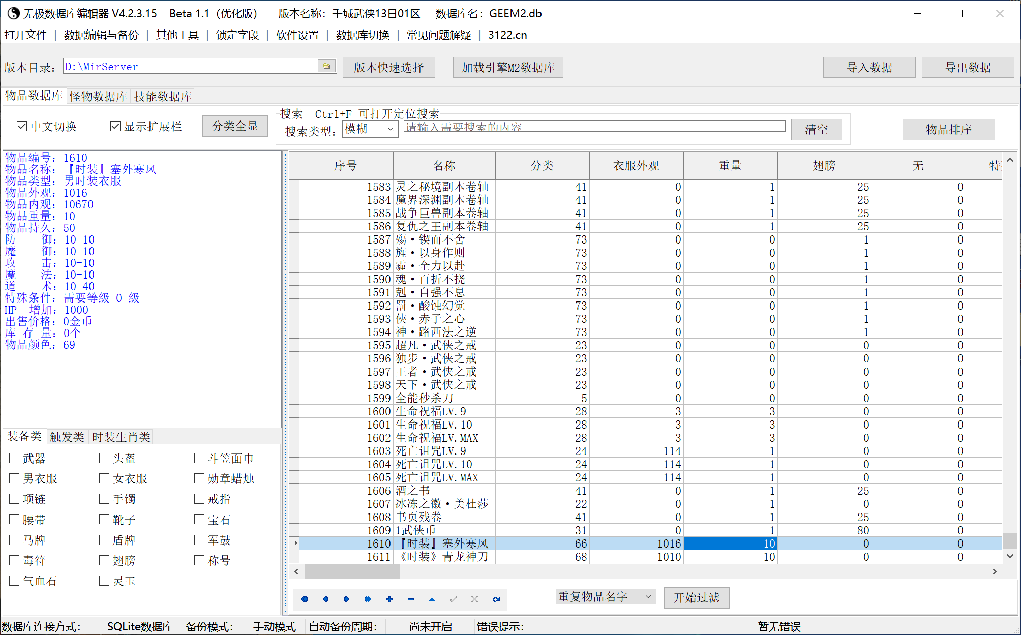Check the 手镯 category box

104,499
